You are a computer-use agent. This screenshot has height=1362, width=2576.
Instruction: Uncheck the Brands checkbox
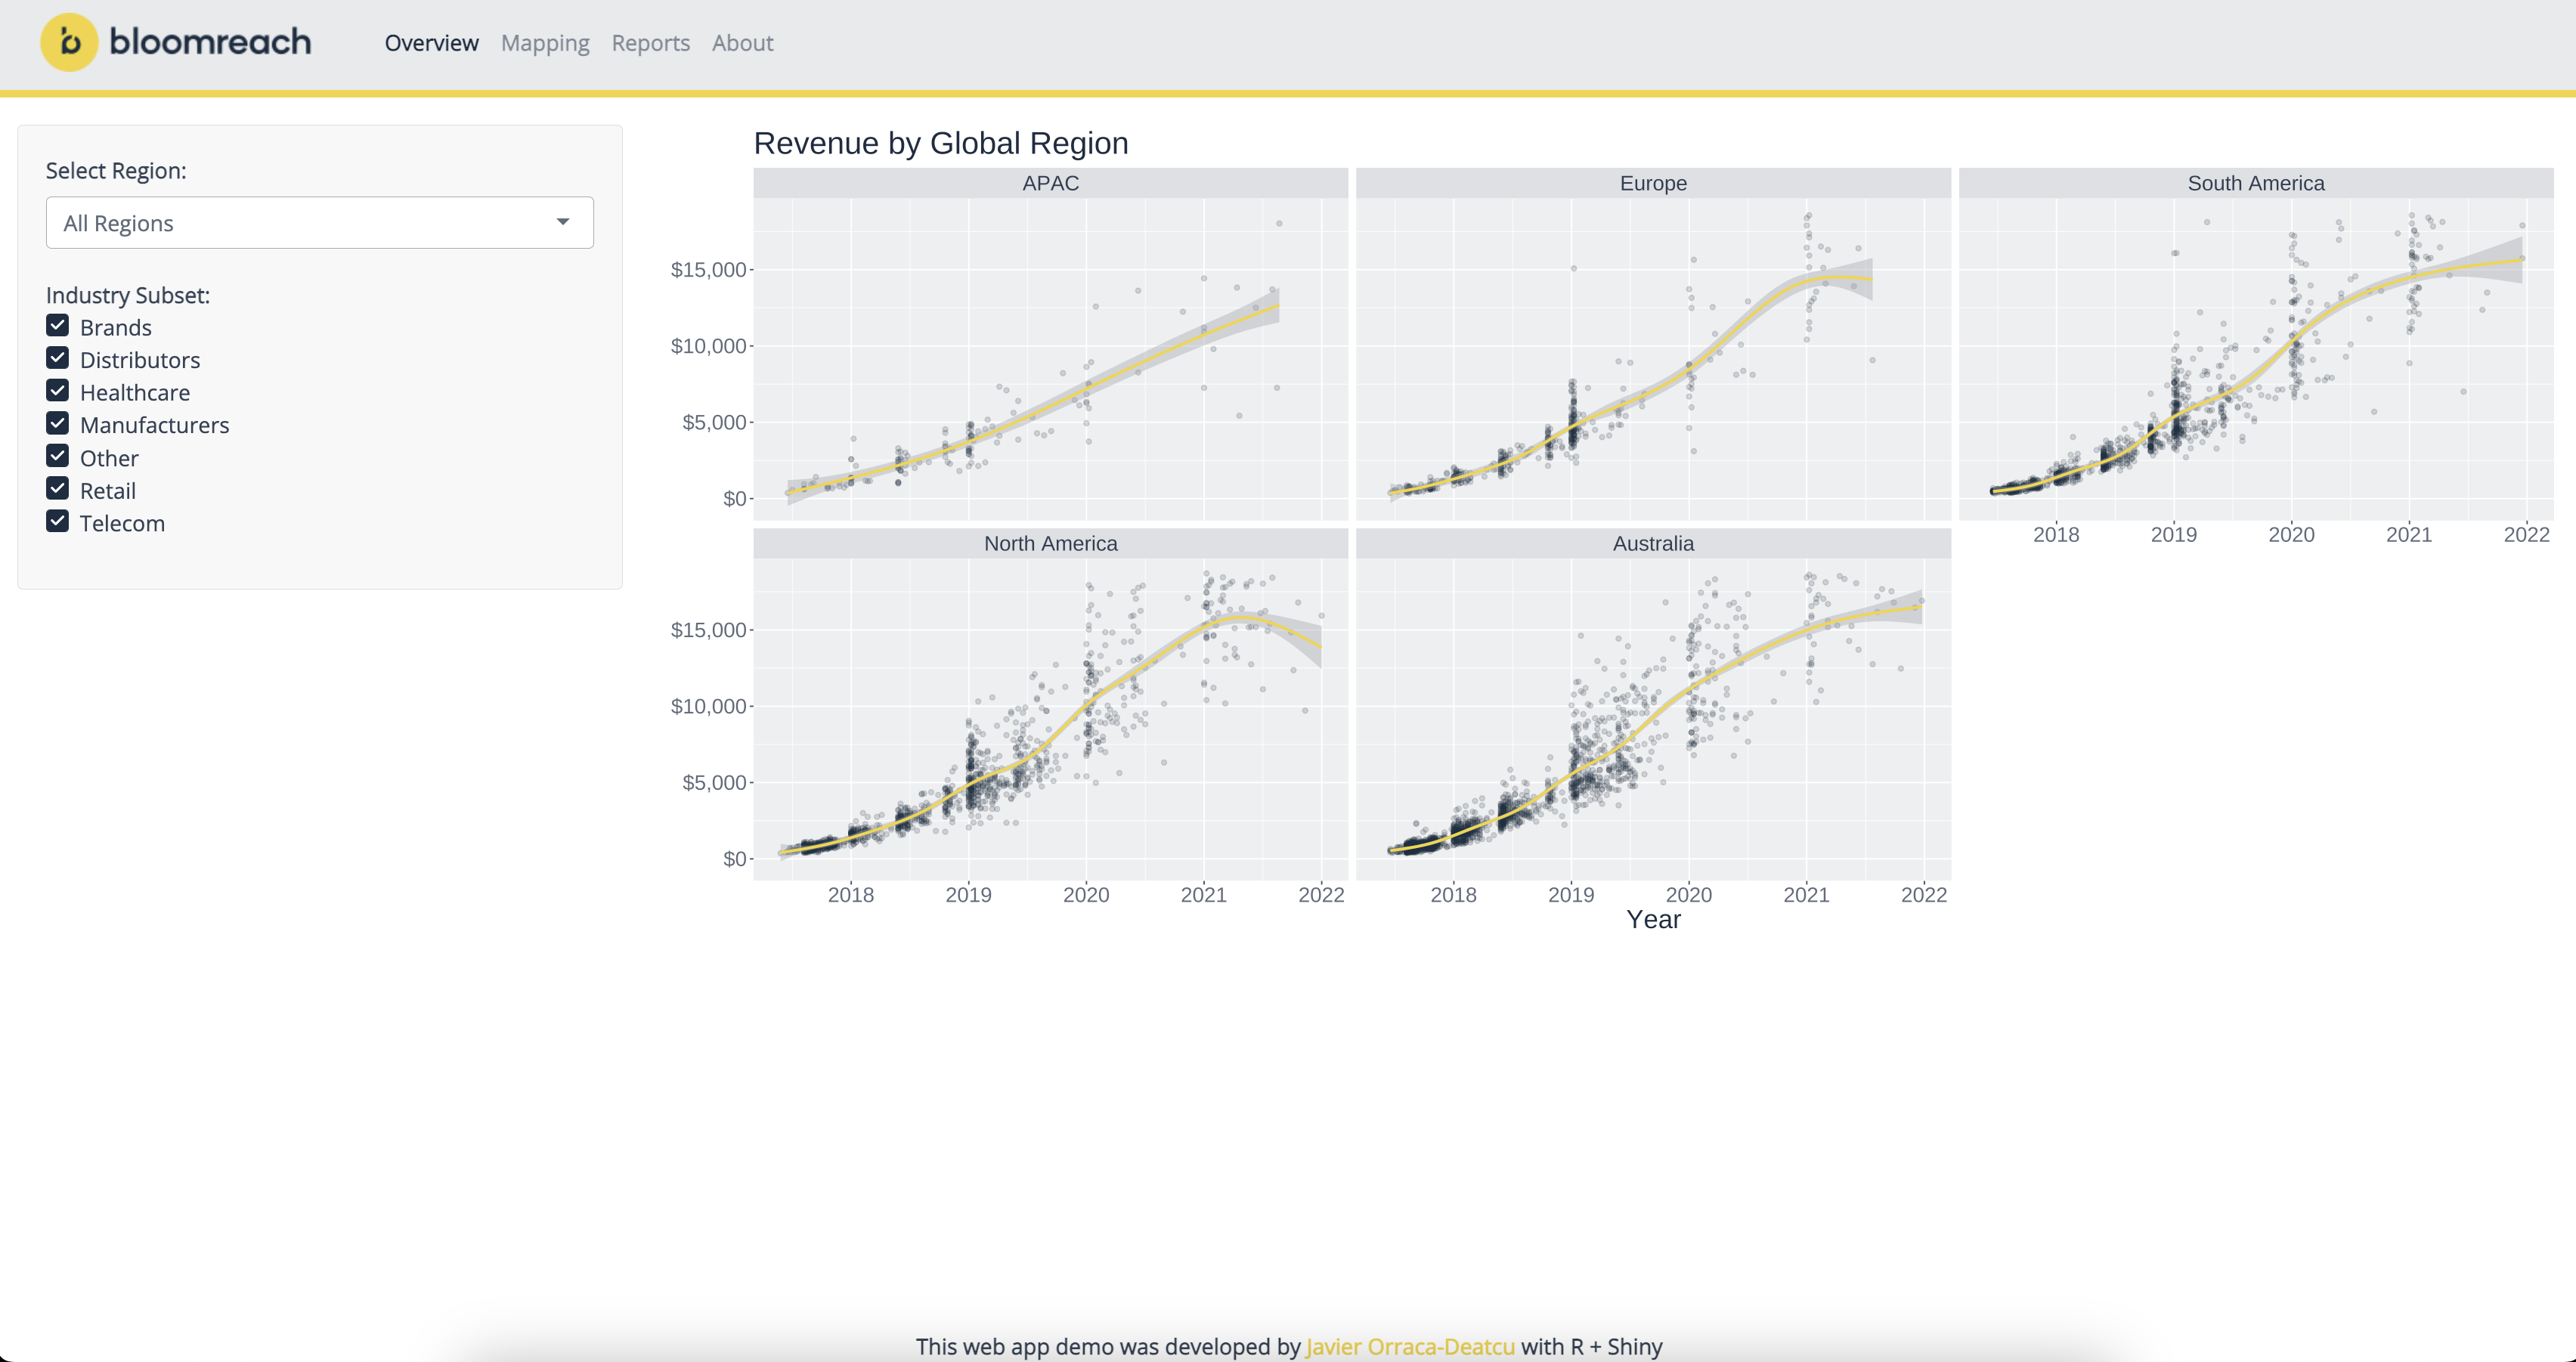[58, 326]
